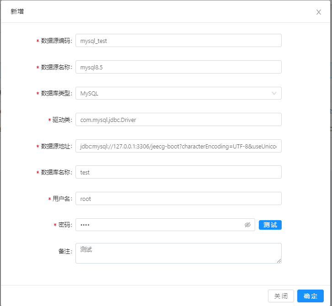Image resolution: width=332 pixels, height=306 pixels.
Task: Focus the 密码 password input dots
Action: coord(160,225)
